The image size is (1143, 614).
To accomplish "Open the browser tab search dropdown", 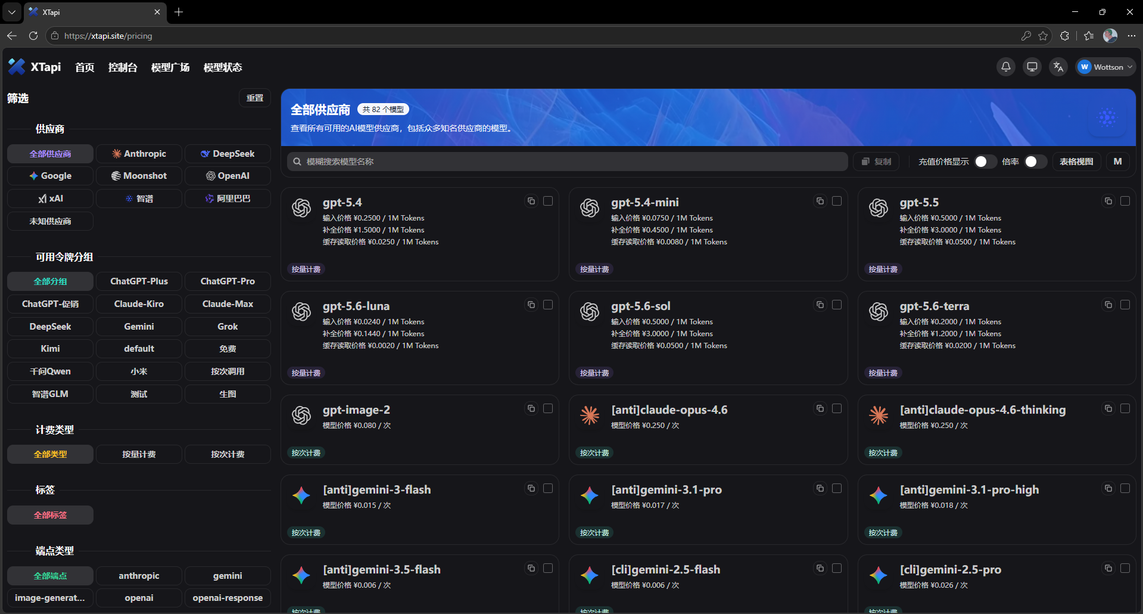I will pyautogui.click(x=12, y=12).
